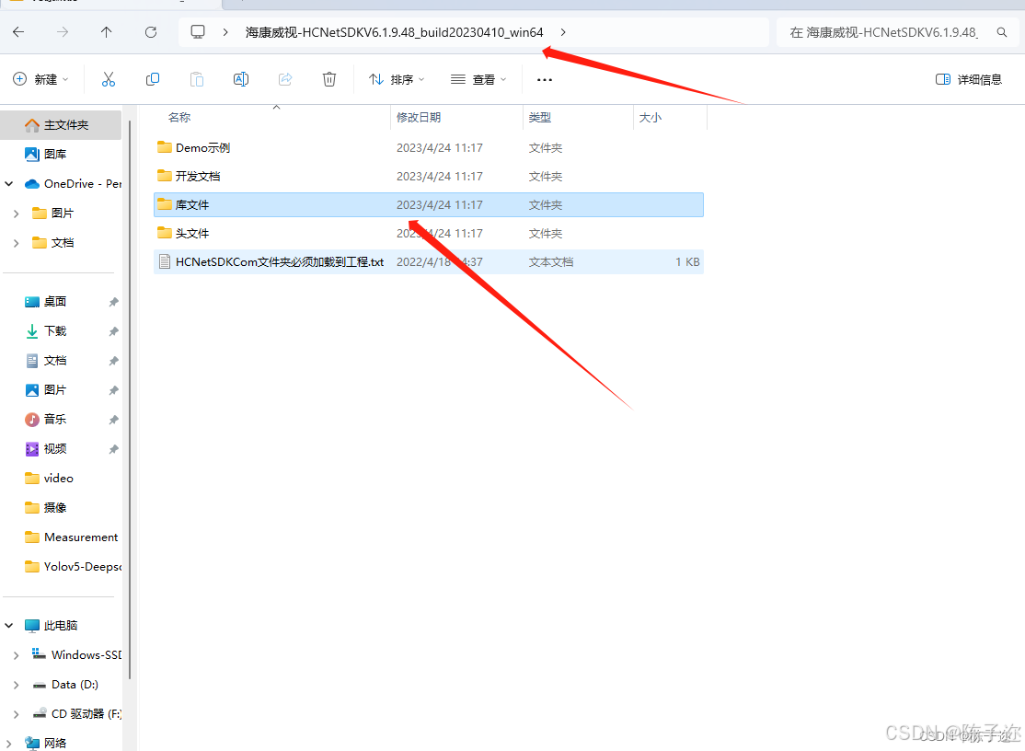Open 此电脑 in the sidebar
This screenshot has width=1025, height=751.
[x=51, y=625]
